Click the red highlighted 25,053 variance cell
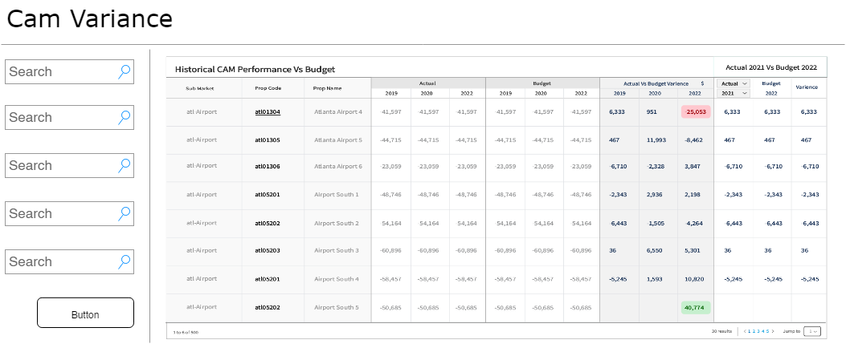The height and width of the screenshot is (348, 846). click(x=696, y=112)
